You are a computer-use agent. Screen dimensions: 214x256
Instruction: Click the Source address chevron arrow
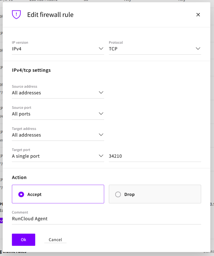point(101,92)
